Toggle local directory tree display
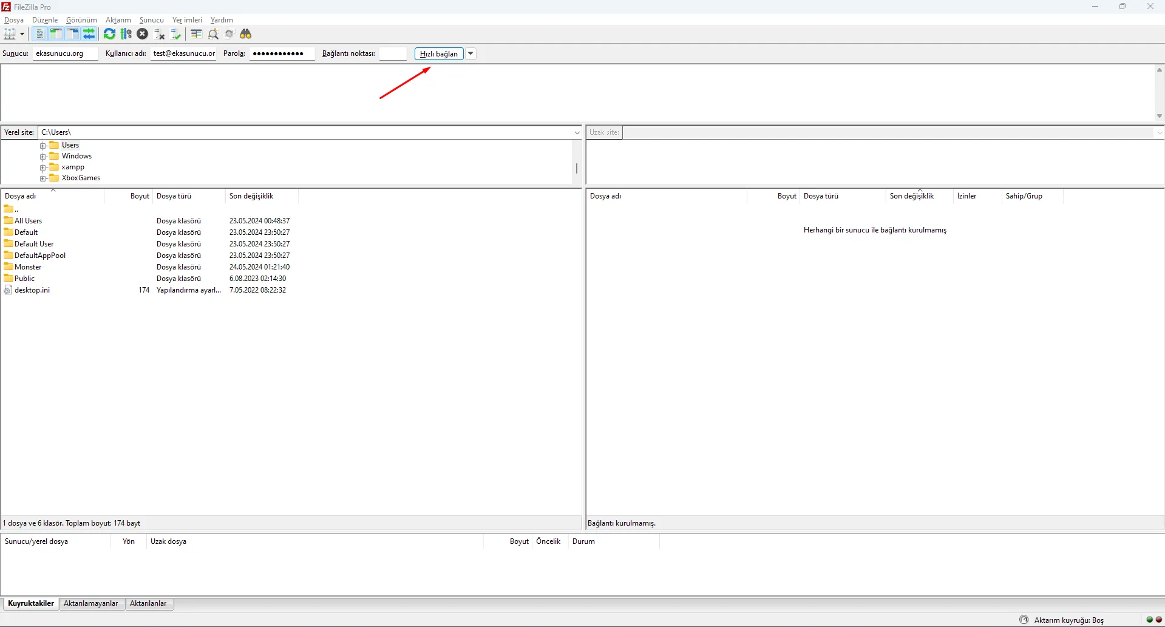1165x627 pixels. coord(56,34)
